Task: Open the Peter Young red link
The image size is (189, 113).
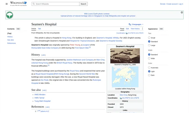Action: 75,45
